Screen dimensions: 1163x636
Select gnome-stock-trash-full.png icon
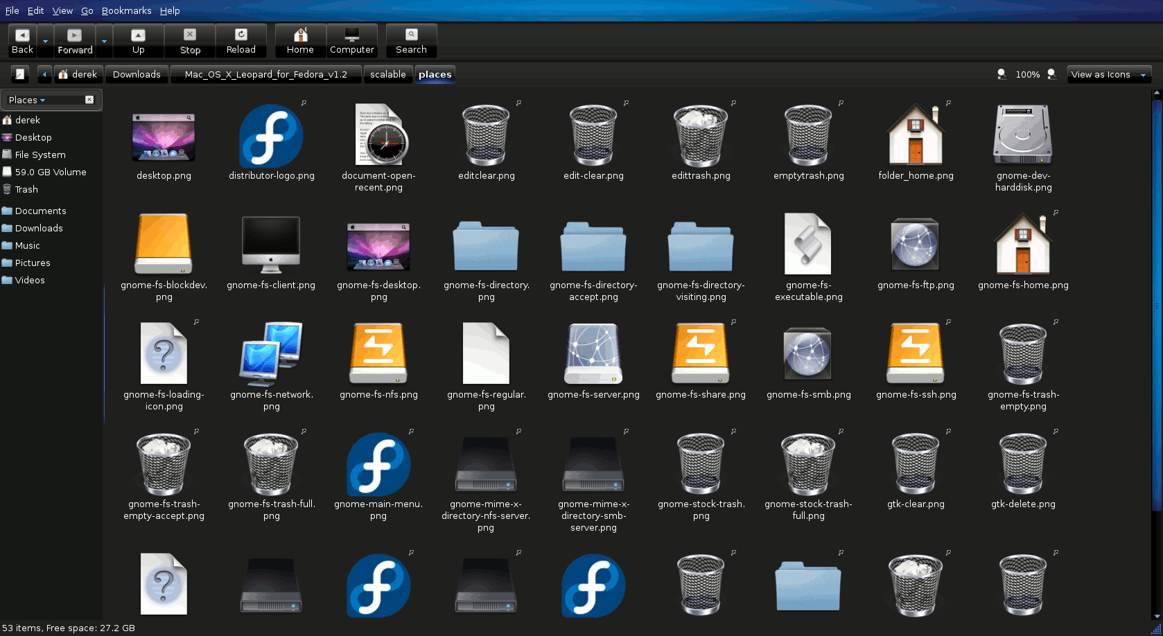[x=808, y=463]
